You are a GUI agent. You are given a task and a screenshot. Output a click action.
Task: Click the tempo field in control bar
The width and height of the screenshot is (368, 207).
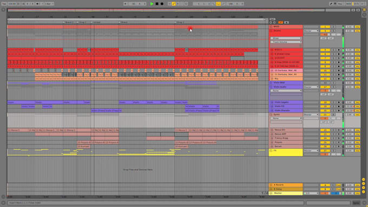pyautogui.click(x=11, y=4)
